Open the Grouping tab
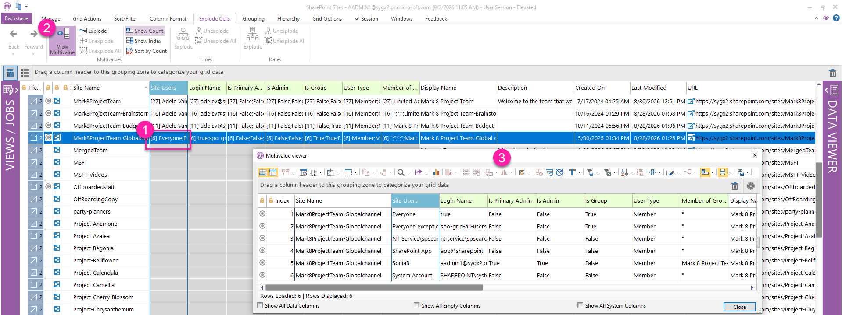Viewport: 842px width, 315px height. pos(254,19)
